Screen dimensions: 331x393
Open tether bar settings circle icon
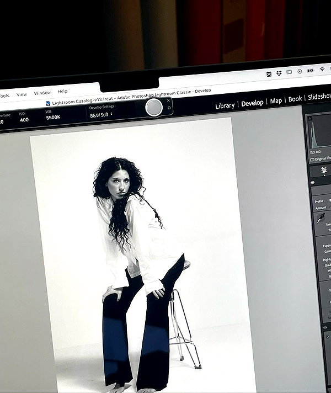click(x=169, y=108)
